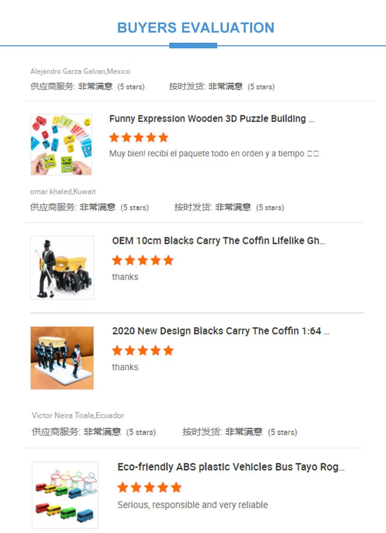Click the OEM 10cm coffin figurine thumbnail

(62, 268)
